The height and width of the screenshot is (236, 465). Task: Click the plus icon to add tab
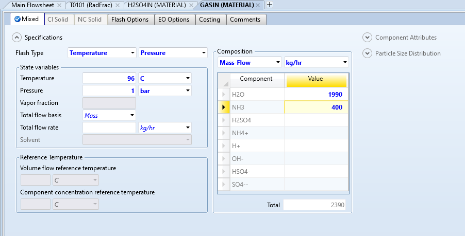pyautogui.click(x=269, y=5)
